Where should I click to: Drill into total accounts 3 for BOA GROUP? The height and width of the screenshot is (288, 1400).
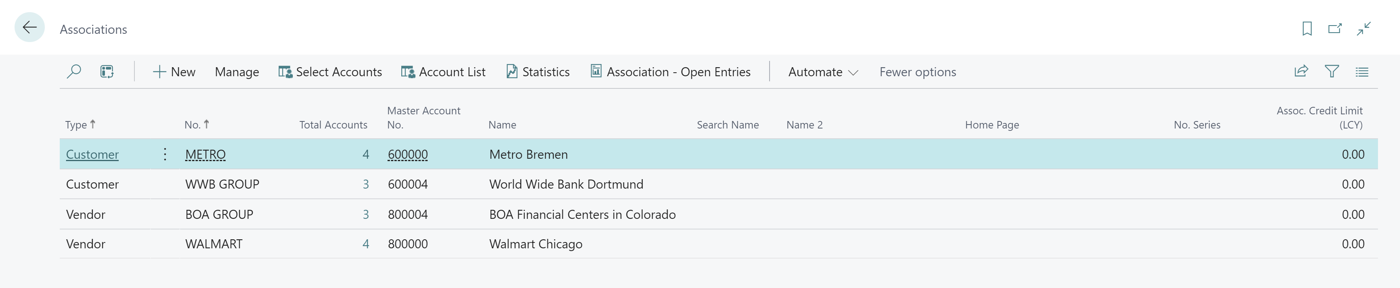click(x=366, y=214)
